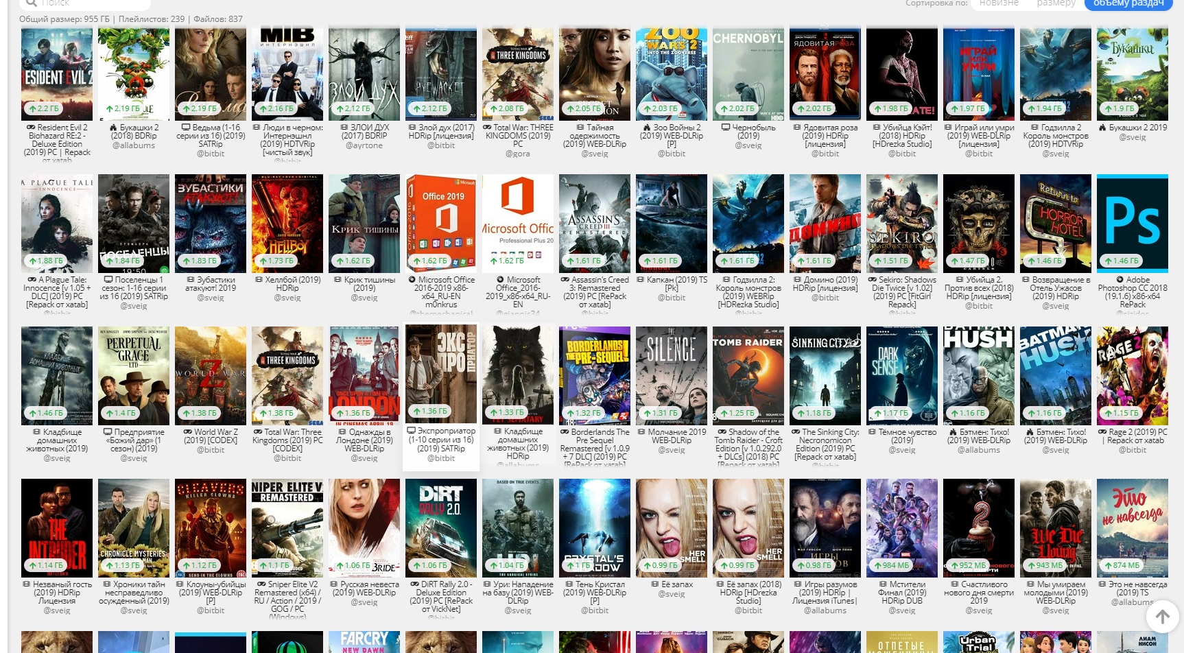Open @gora profile under Total War

(518, 154)
